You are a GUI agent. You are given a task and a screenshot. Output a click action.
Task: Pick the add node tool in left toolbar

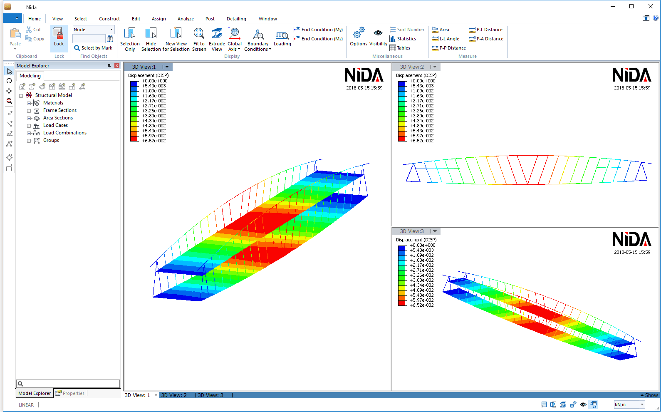(9, 113)
